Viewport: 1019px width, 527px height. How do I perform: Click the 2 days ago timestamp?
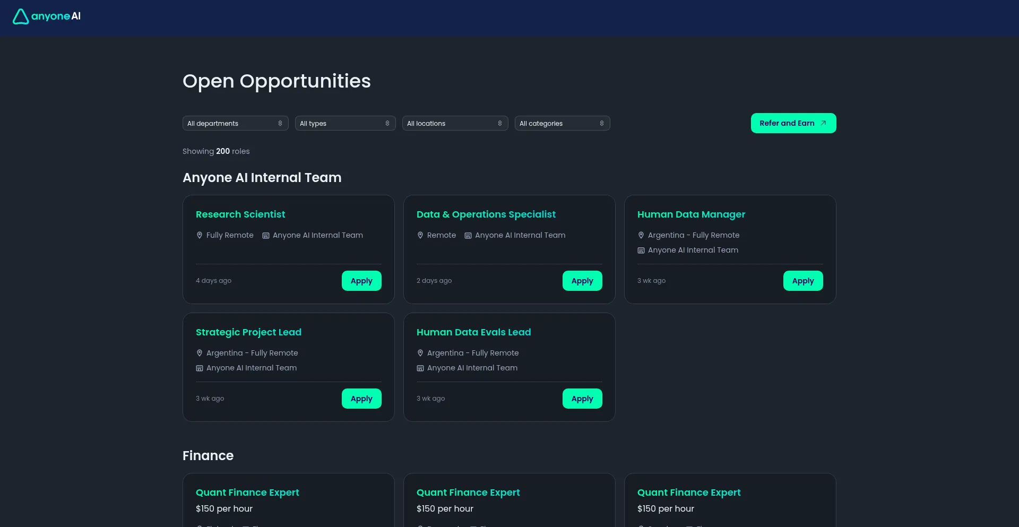(434, 281)
